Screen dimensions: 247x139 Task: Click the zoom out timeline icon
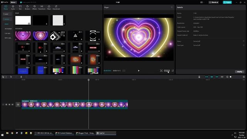[x=227, y=77]
